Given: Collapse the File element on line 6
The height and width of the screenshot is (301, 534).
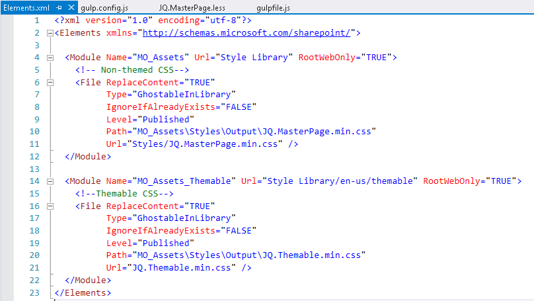Looking at the screenshot, I should [x=50, y=83].
